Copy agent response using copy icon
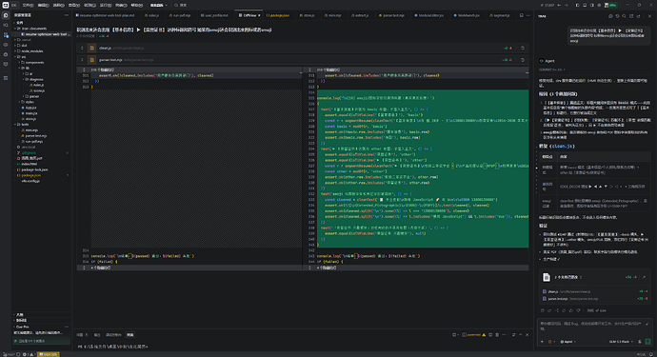 [x=542, y=311]
